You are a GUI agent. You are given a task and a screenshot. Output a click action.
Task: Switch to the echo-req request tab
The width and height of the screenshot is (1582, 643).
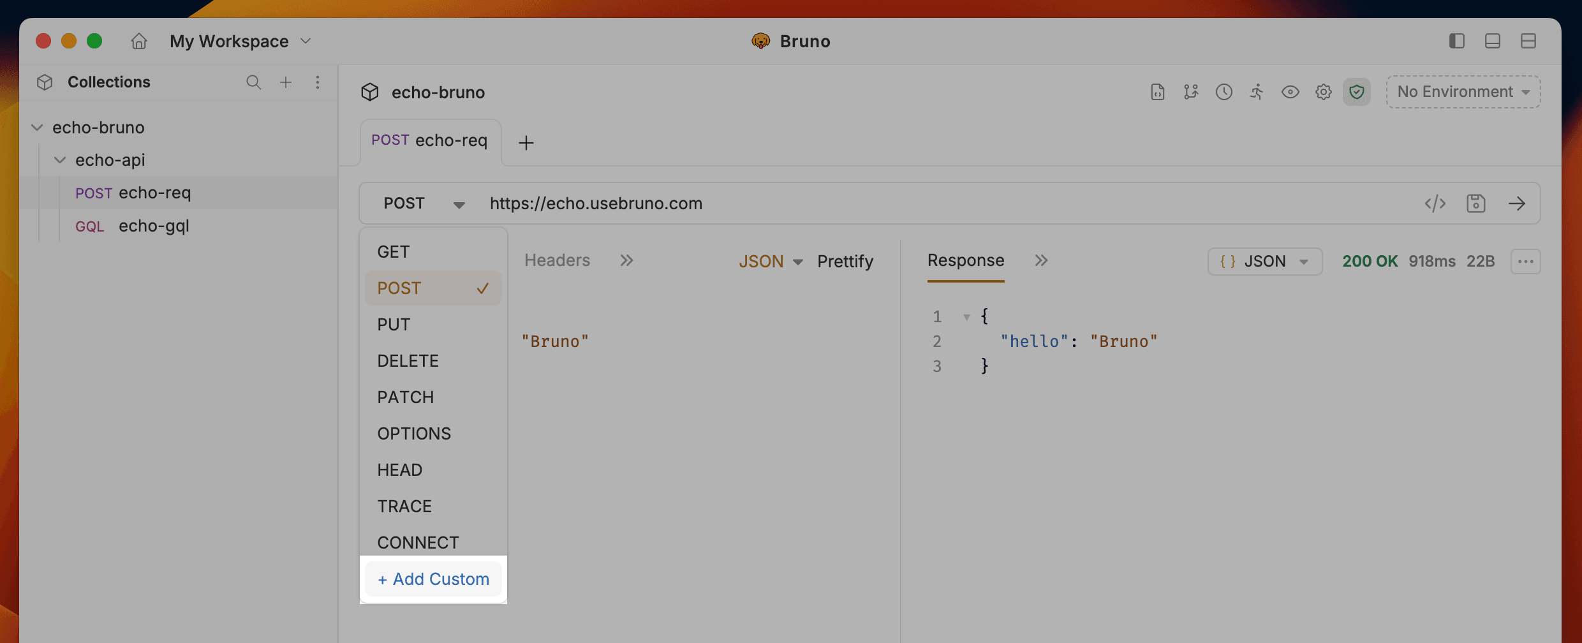click(429, 140)
